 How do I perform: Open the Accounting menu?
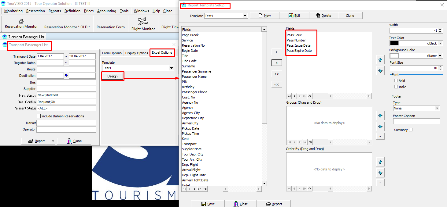(x=106, y=11)
